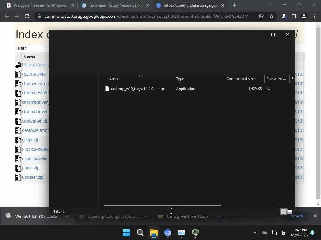Open the Windows Start menu

(126, 232)
